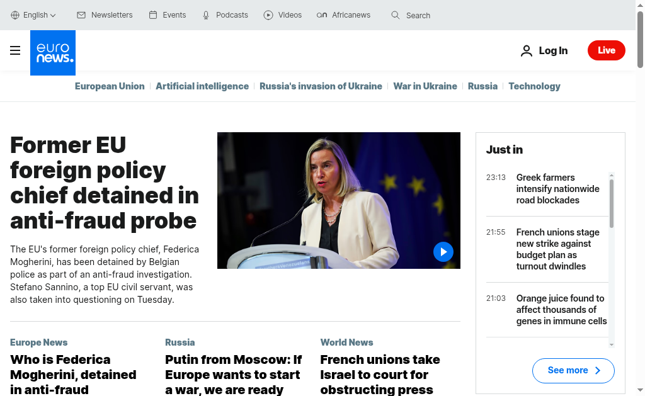Viewport: 645px width, 396px height.
Task: Open Africanews link in top bar
Action: tap(344, 15)
